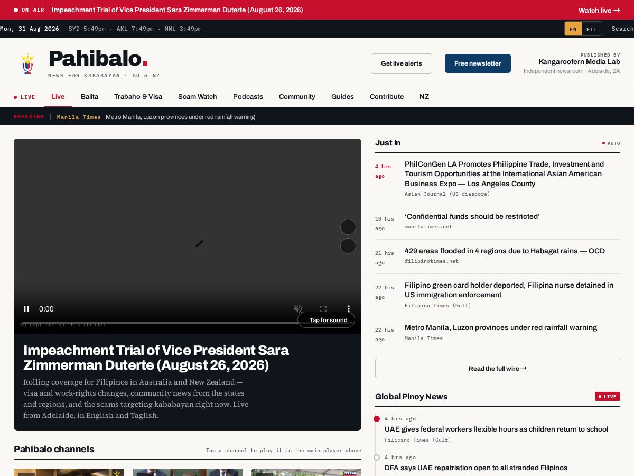Viewport: 634px width, 476px height.
Task: Click the Pahibalo microphone logo icon
Action: tap(27, 63)
